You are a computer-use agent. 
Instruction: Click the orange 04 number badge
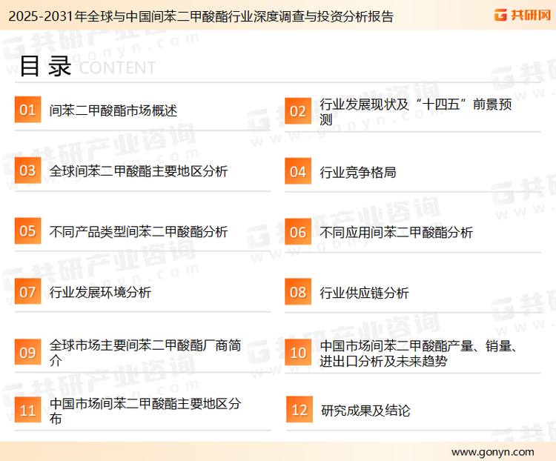(x=298, y=171)
